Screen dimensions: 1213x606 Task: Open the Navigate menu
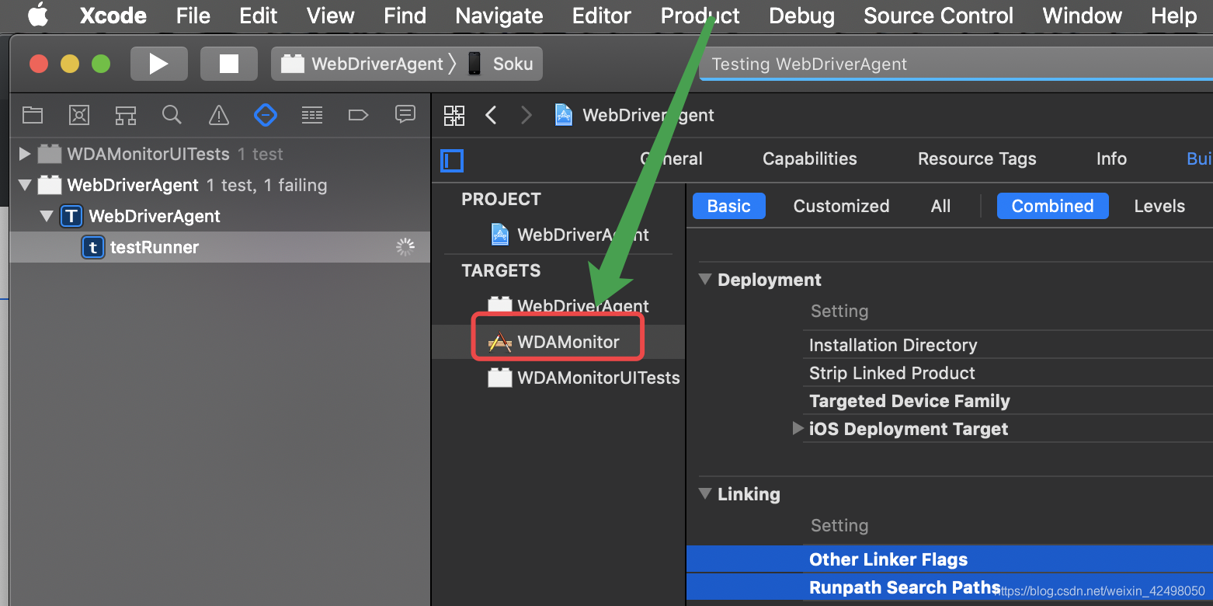click(x=499, y=16)
